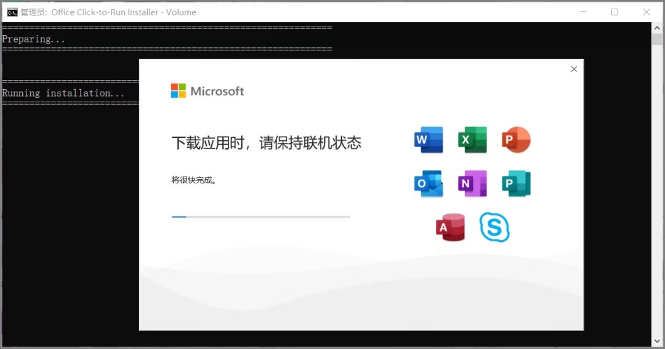This screenshot has height=349, width=665.
Task: Click the Publisher app icon
Action: pyautogui.click(x=516, y=183)
